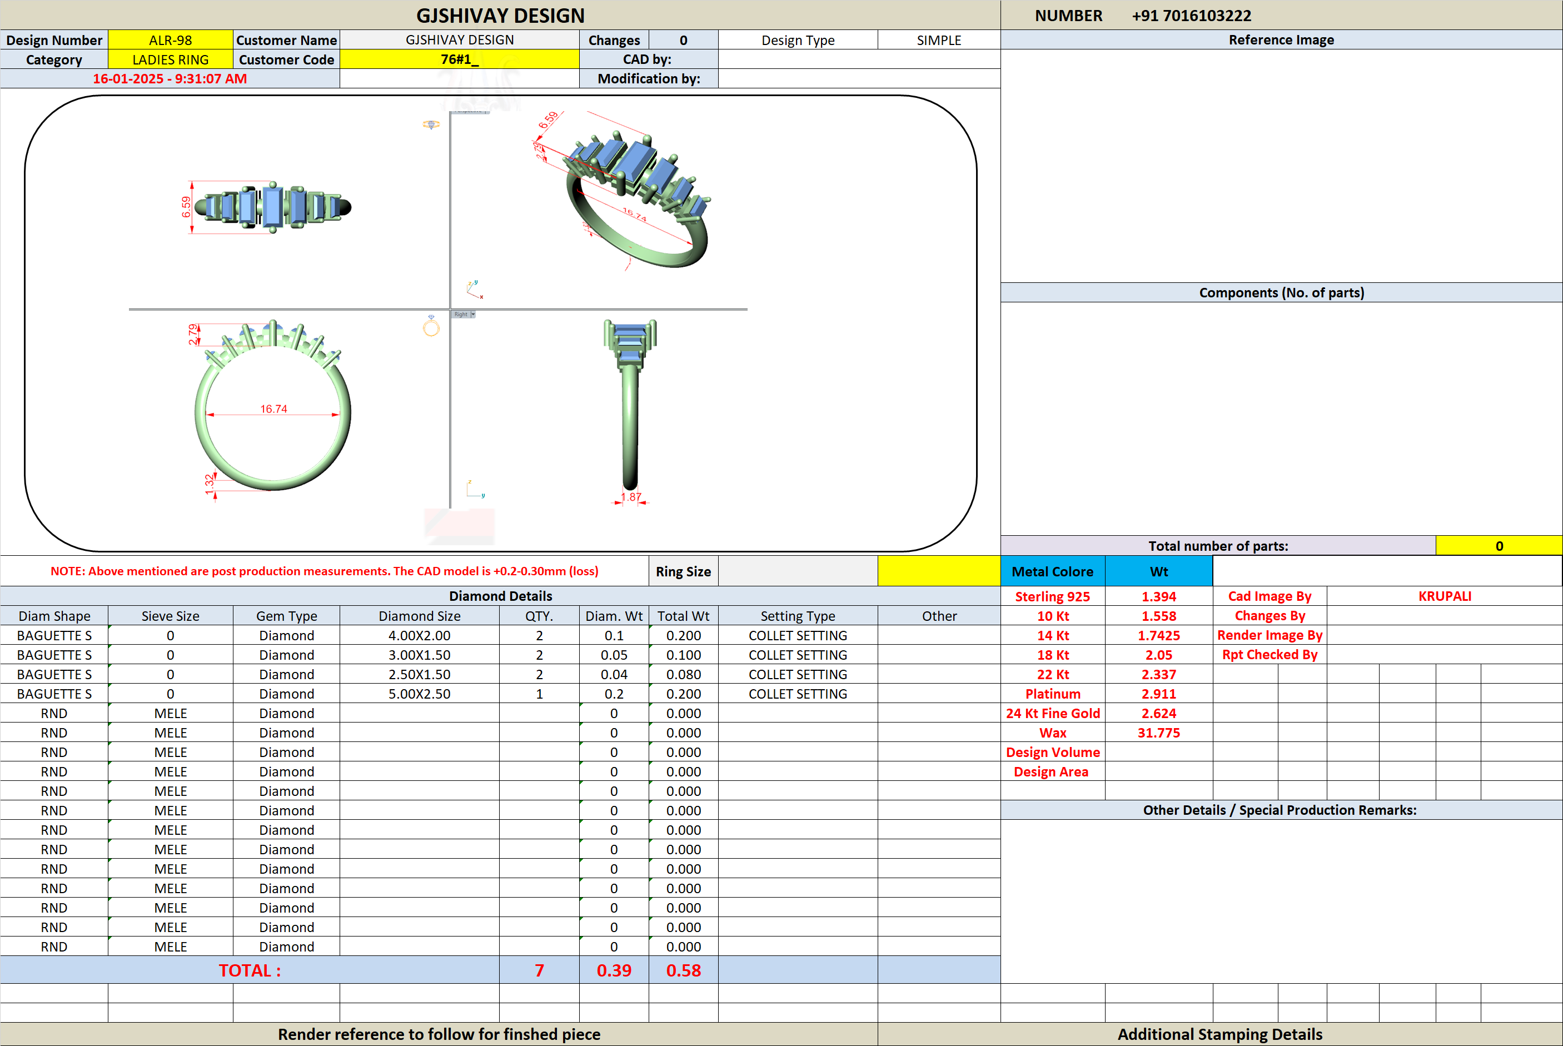Select the yellow Total number of parts cell
The width and height of the screenshot is (1563, 1046).
(x=1499, y=546)
